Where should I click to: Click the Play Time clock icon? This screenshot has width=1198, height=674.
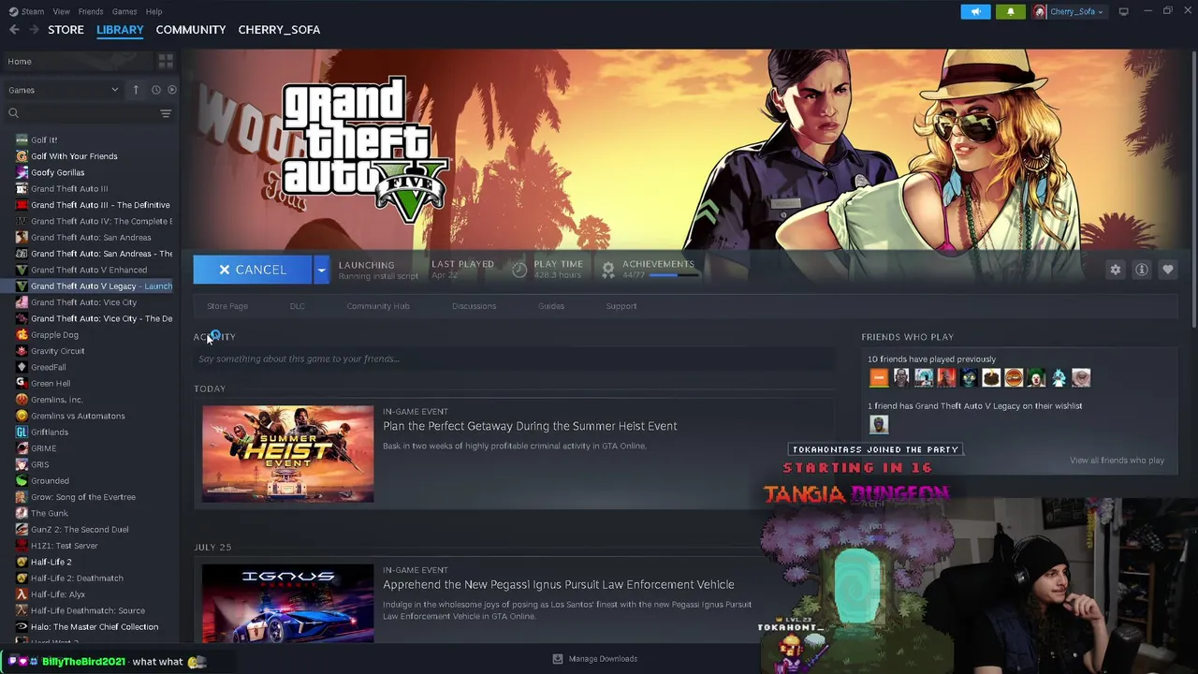coord(519,270)
